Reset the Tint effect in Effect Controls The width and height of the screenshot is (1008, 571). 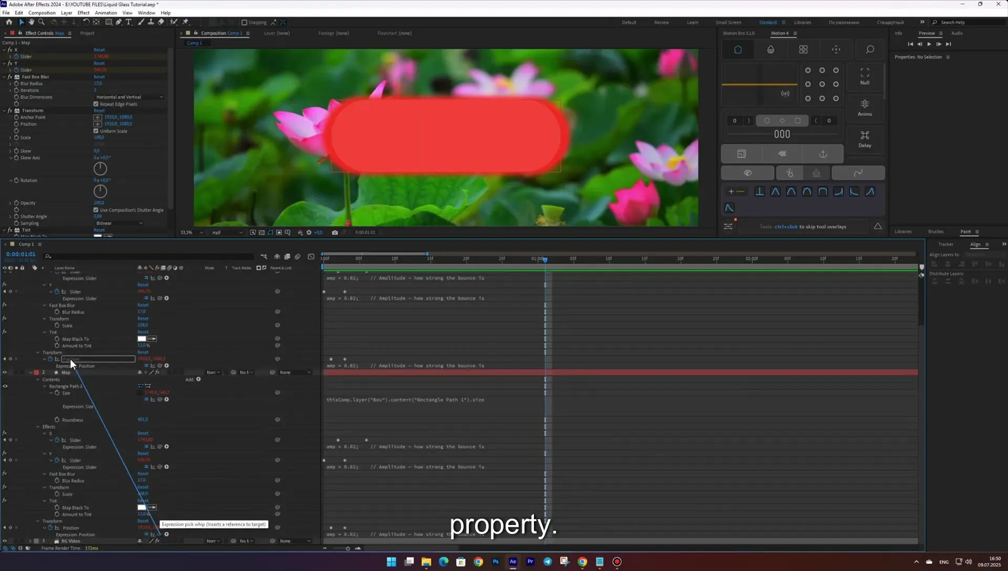pos(99,230)
